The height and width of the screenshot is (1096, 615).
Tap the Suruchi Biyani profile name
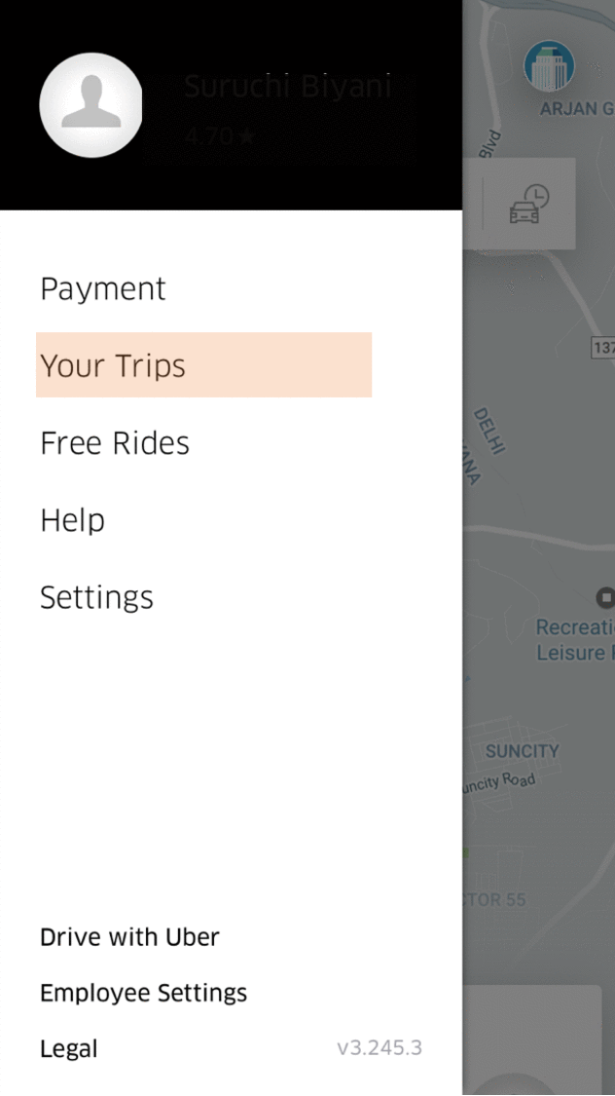(287, 86)
